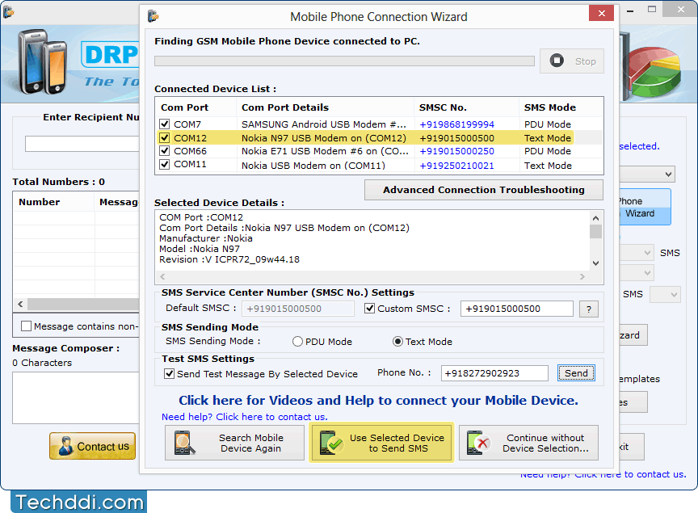The image size is (698, 513).
Task: Select Nokia E71 USB Modem row details
Action: (x=325, y=151)
